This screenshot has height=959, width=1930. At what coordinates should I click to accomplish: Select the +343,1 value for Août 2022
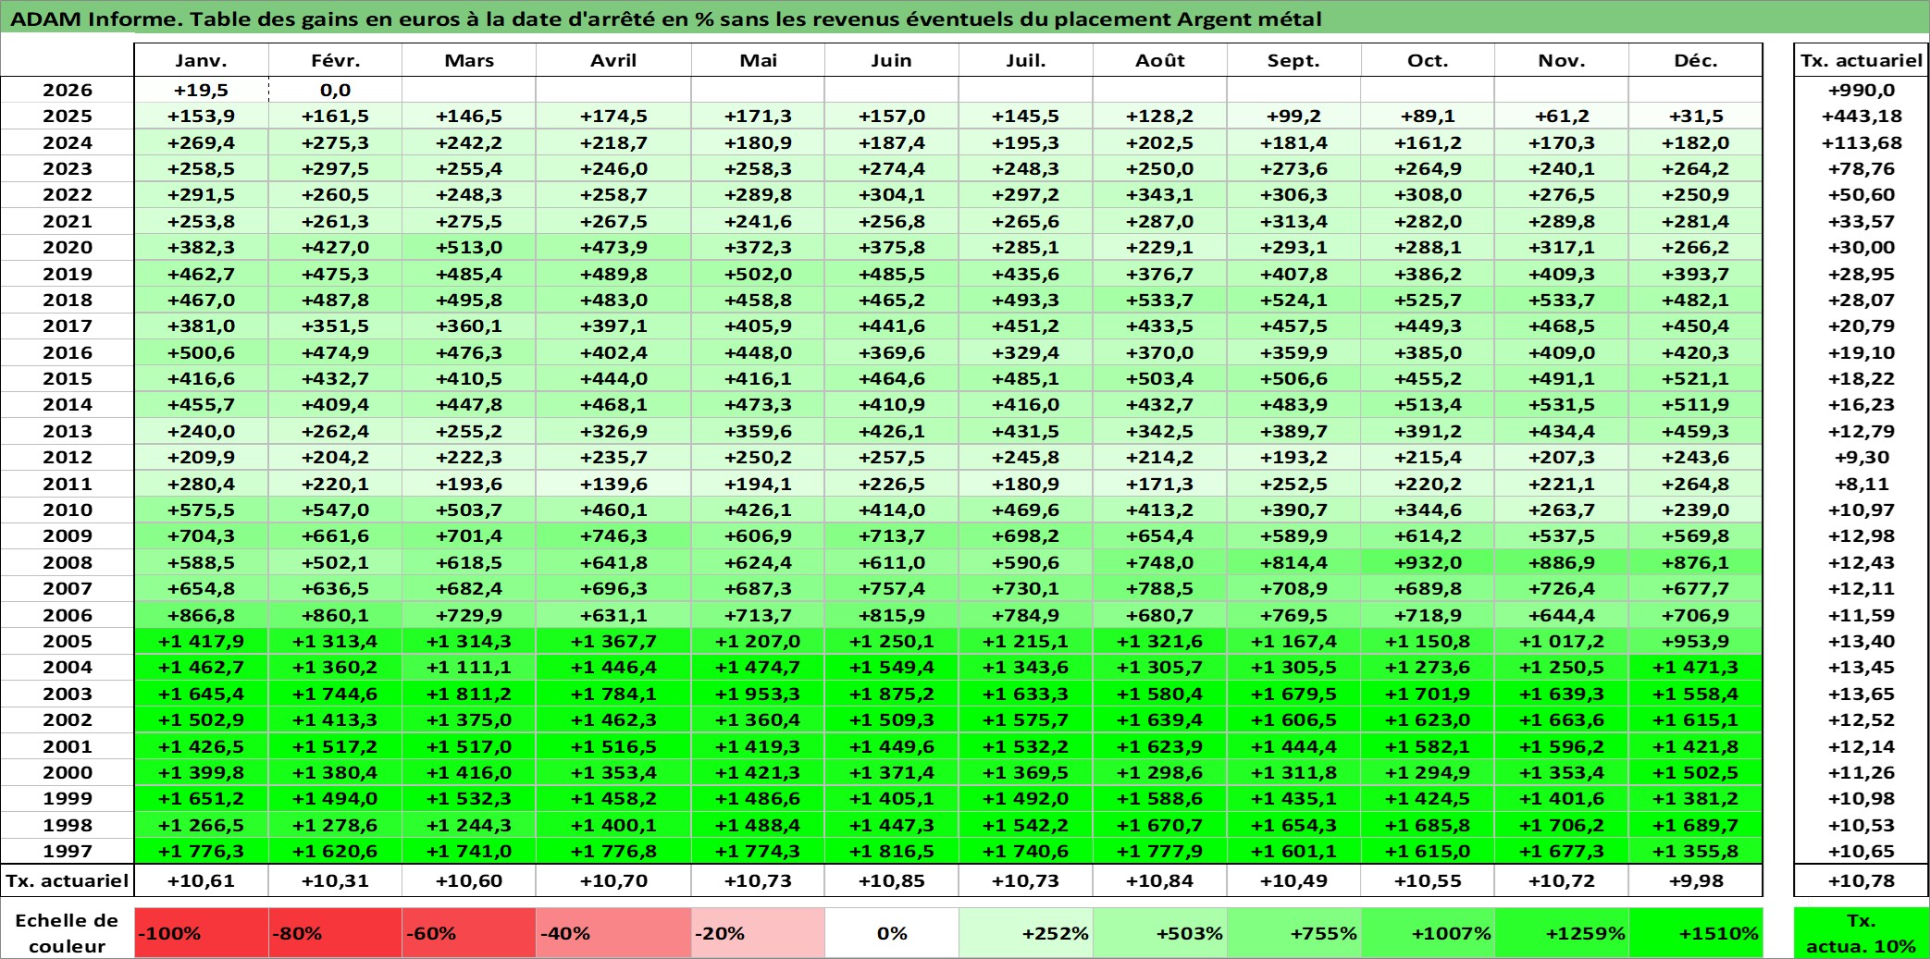click(1160, 194)
